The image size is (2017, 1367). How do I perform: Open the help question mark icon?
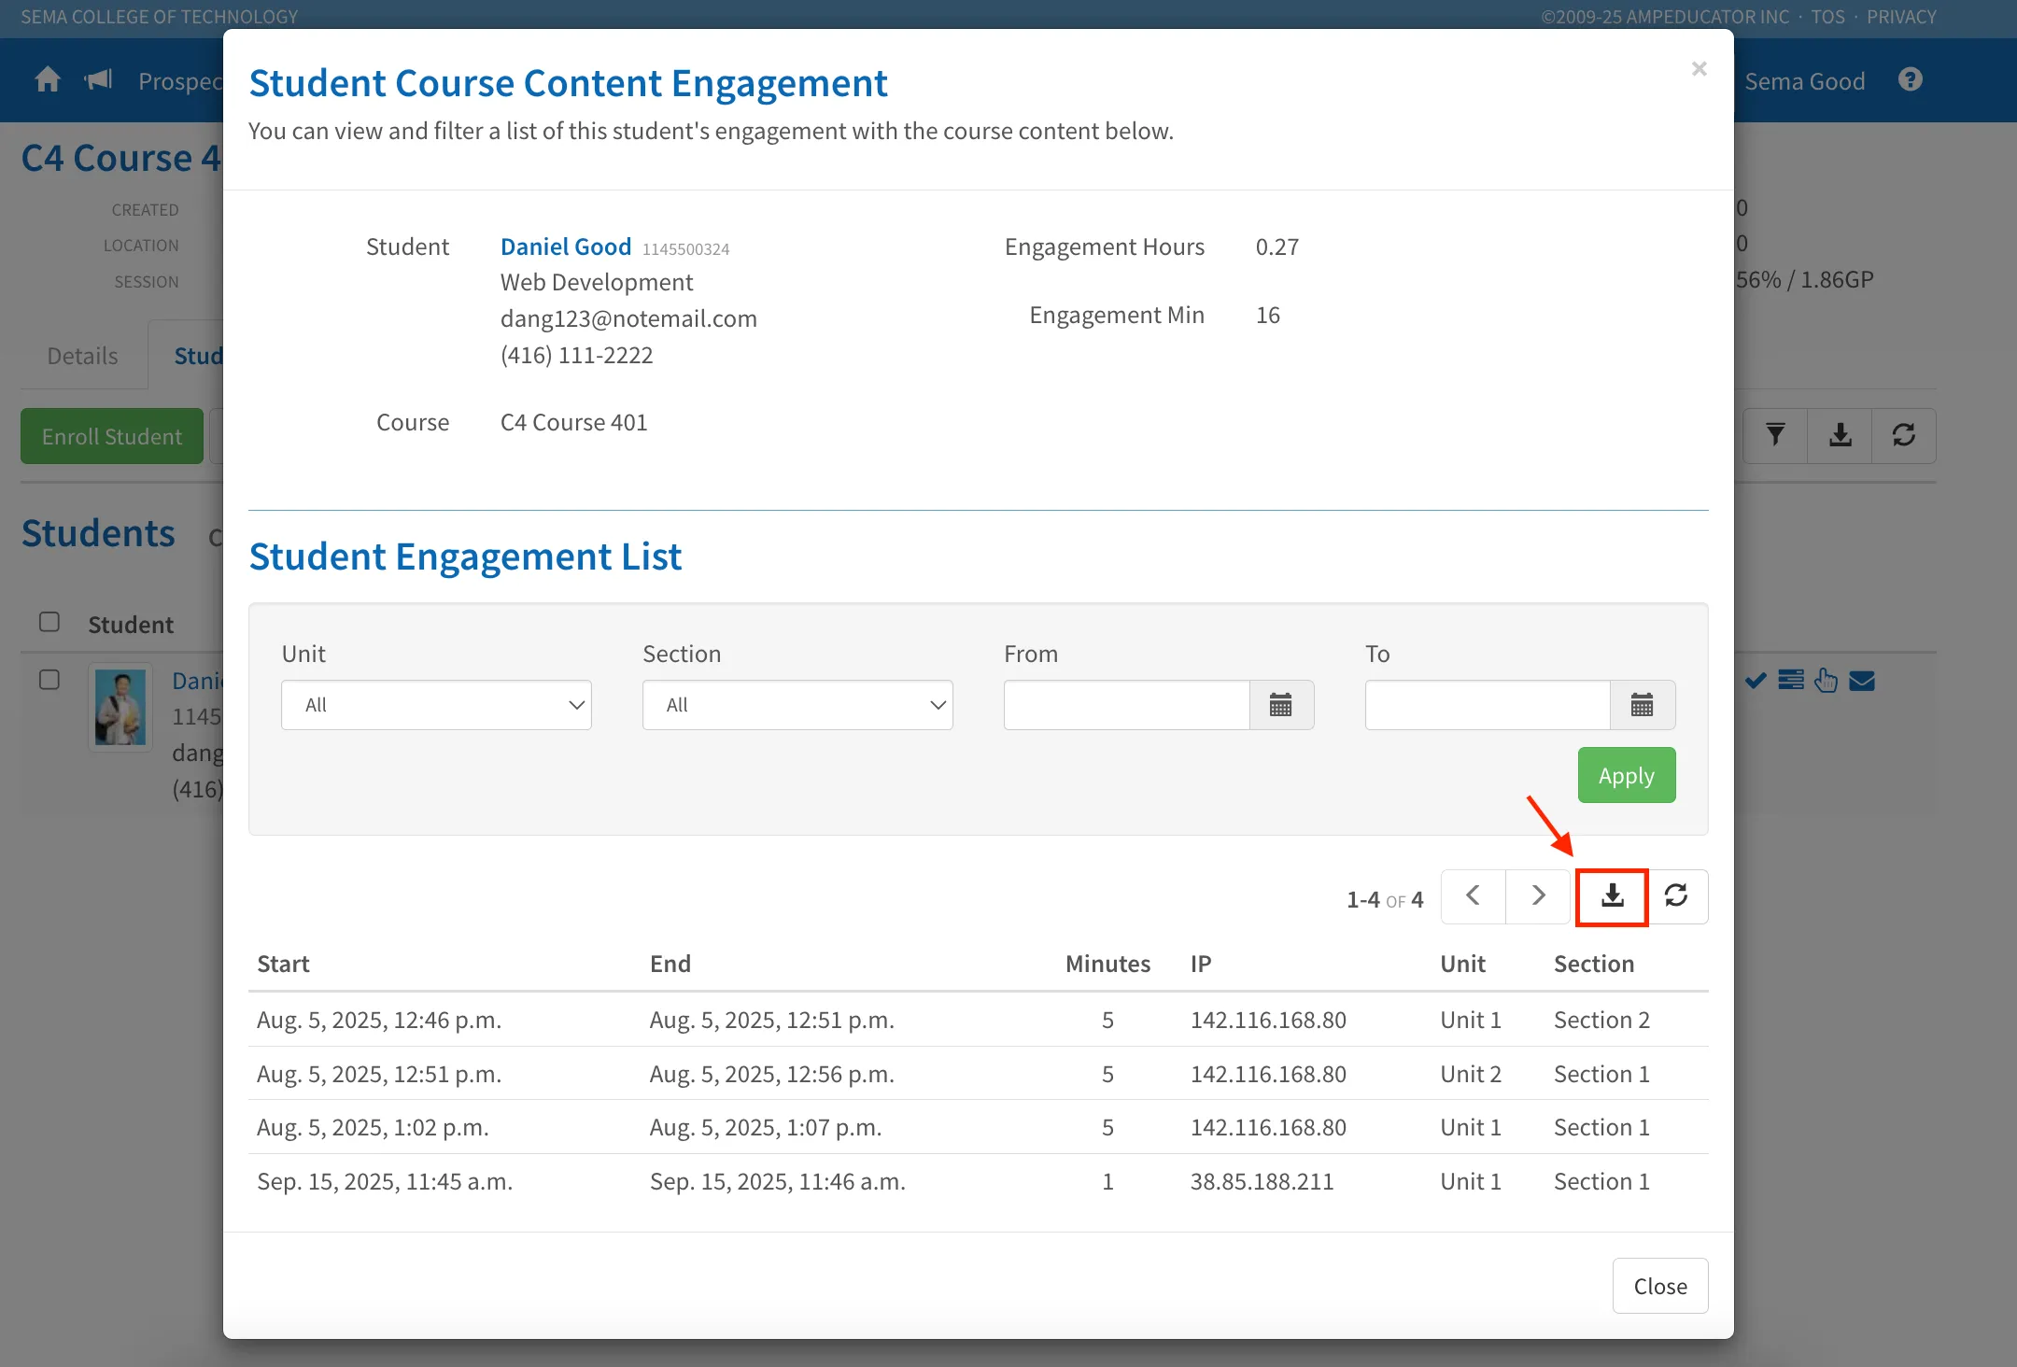point(1911,80)
